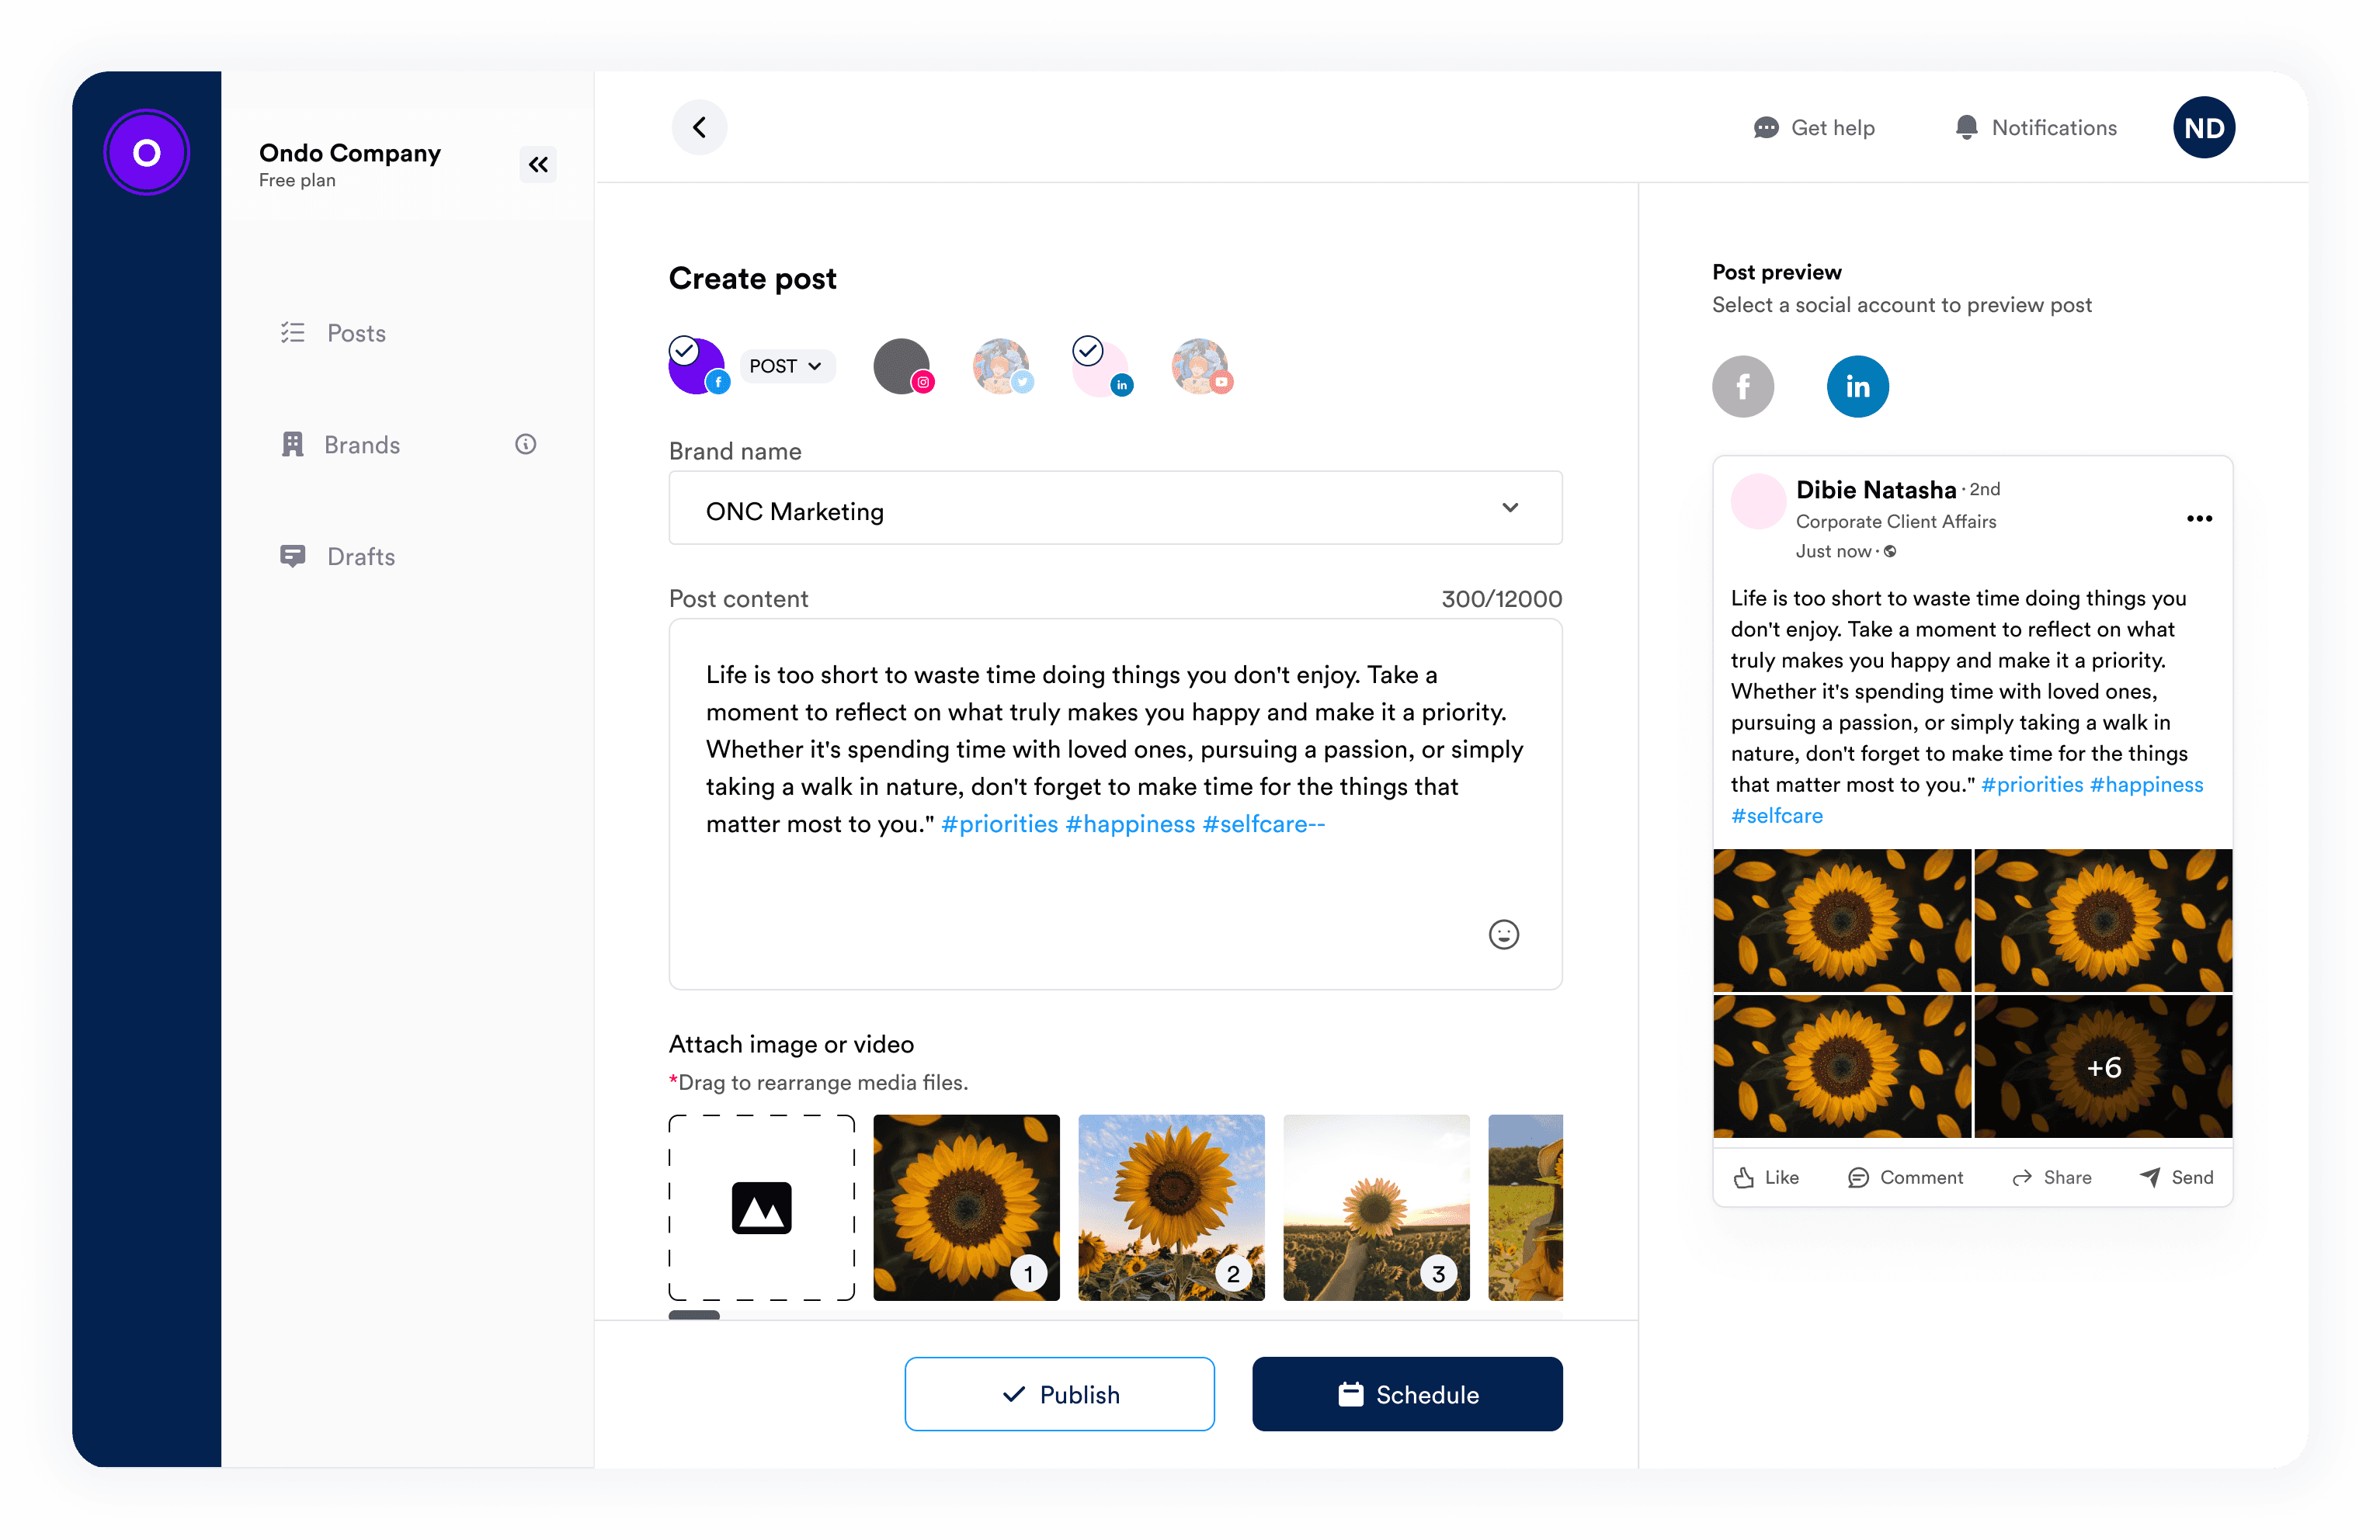Click the media horizontal scrollbar handle

[x=694, y=1314]
